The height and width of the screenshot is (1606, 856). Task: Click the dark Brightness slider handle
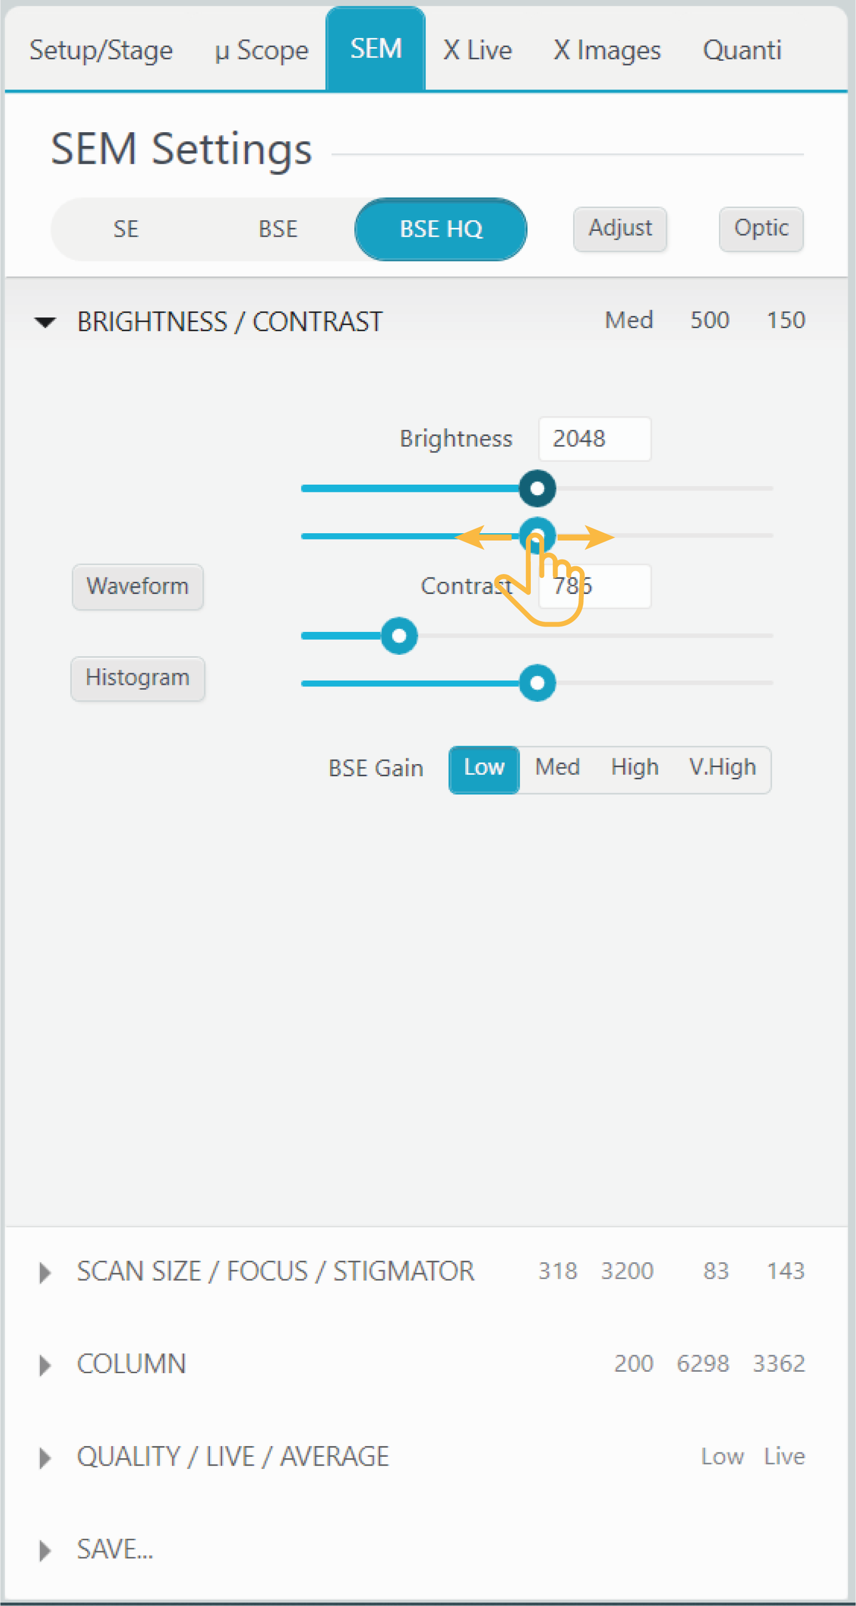pyautogui.click(x=537, y=488)
